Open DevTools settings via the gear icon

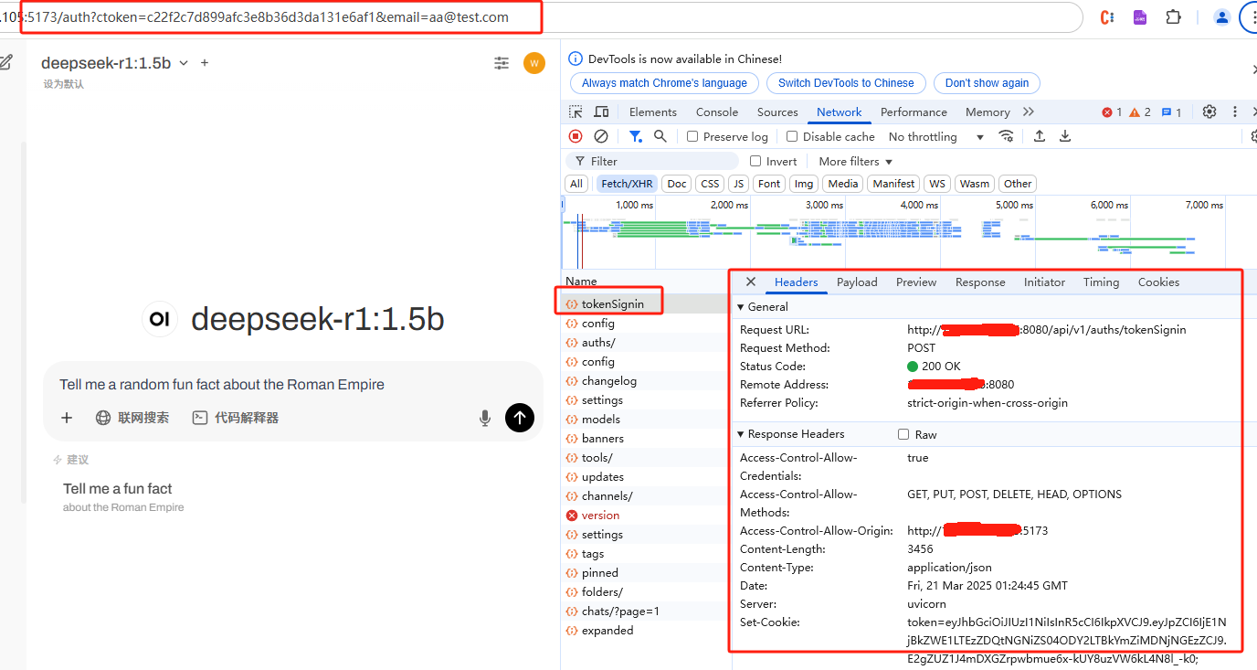click(x=1209, y=111)
